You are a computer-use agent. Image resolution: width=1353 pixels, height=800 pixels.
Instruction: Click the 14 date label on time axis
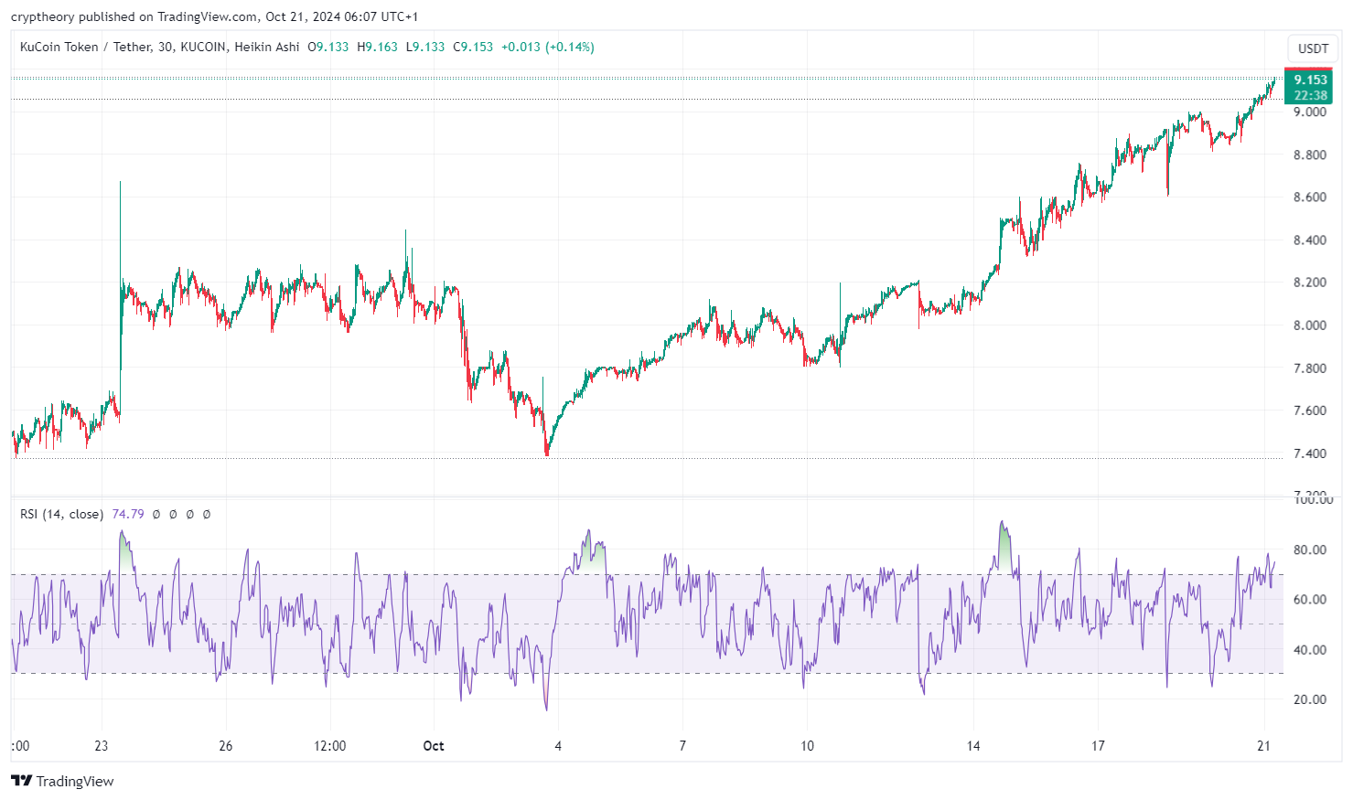(973, 746)
